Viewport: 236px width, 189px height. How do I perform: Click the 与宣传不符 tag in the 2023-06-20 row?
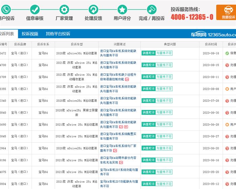tap(164, 148)
